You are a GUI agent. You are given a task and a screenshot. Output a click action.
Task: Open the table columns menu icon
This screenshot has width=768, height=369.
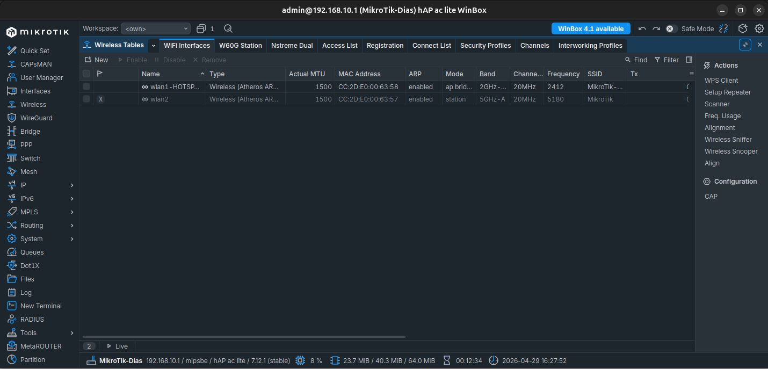691,74
